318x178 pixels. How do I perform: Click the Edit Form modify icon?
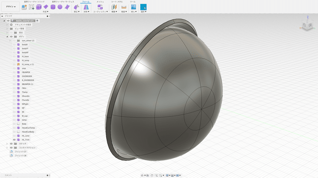76,7
